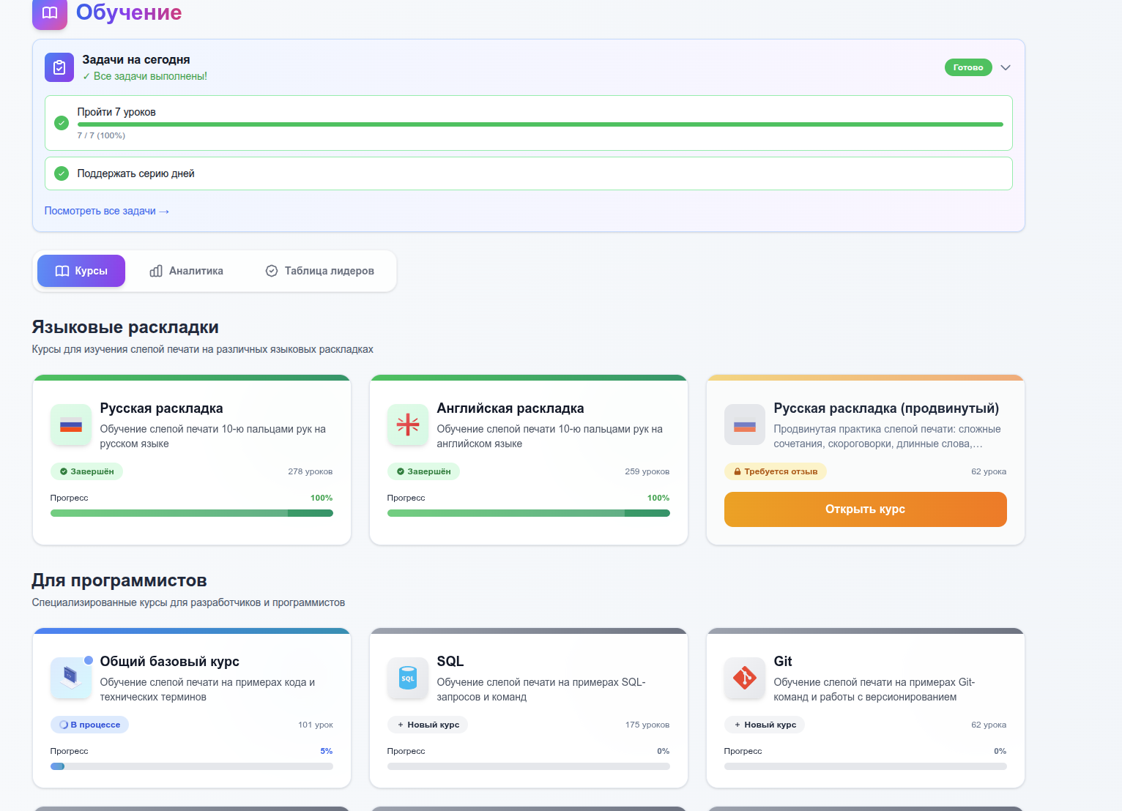Open the Таблица лидеров tab
Viewport: 1122px width, 811px height.
tap(320, 271)
